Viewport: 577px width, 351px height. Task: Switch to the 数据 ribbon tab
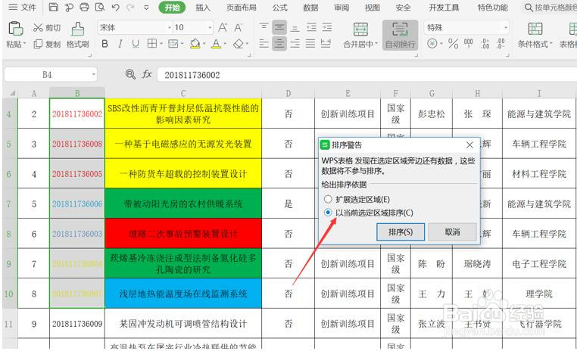(311, 8)
